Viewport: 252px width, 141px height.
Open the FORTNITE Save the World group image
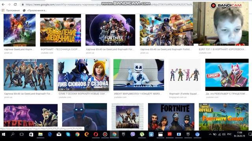[110, 30]
